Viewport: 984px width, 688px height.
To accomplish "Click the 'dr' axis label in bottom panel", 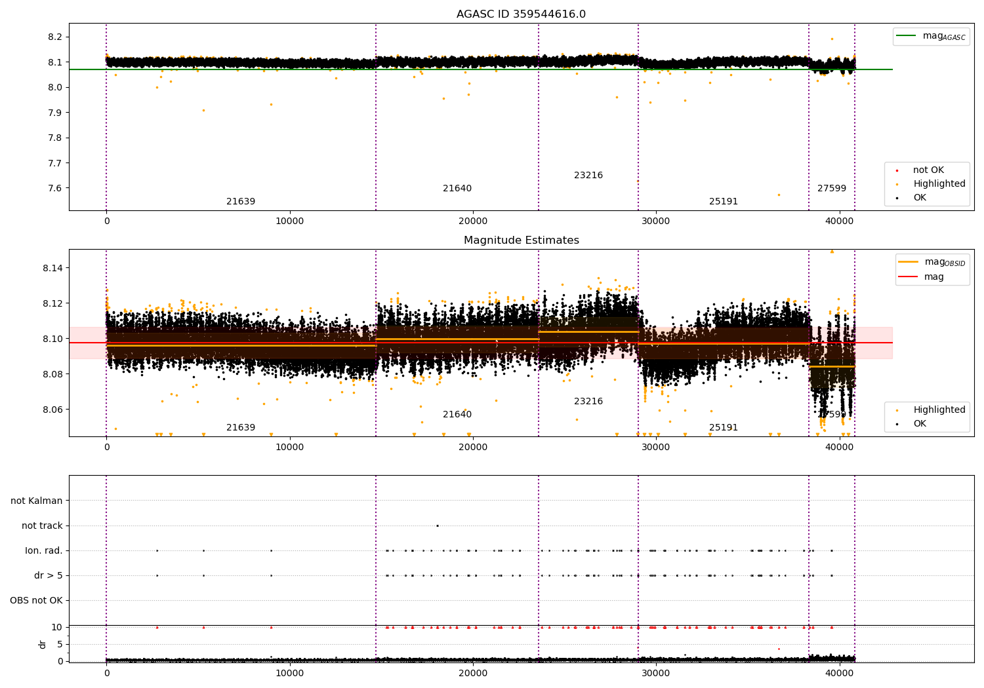I will coord(43,644).
